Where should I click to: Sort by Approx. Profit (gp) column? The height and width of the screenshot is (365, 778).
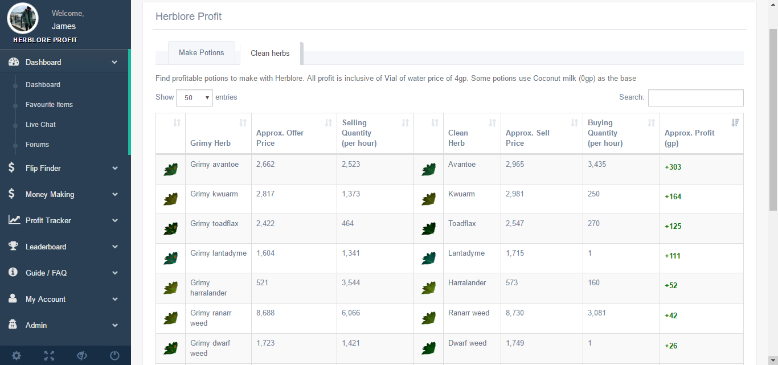click(x=702, y=133)
